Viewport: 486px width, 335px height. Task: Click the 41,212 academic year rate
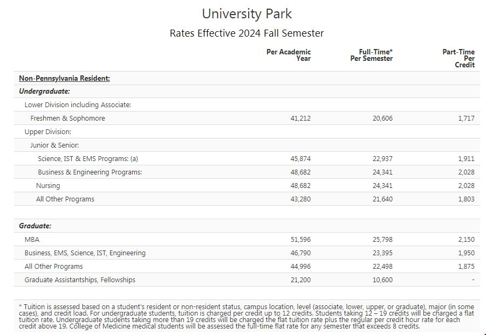pos(300,118)
